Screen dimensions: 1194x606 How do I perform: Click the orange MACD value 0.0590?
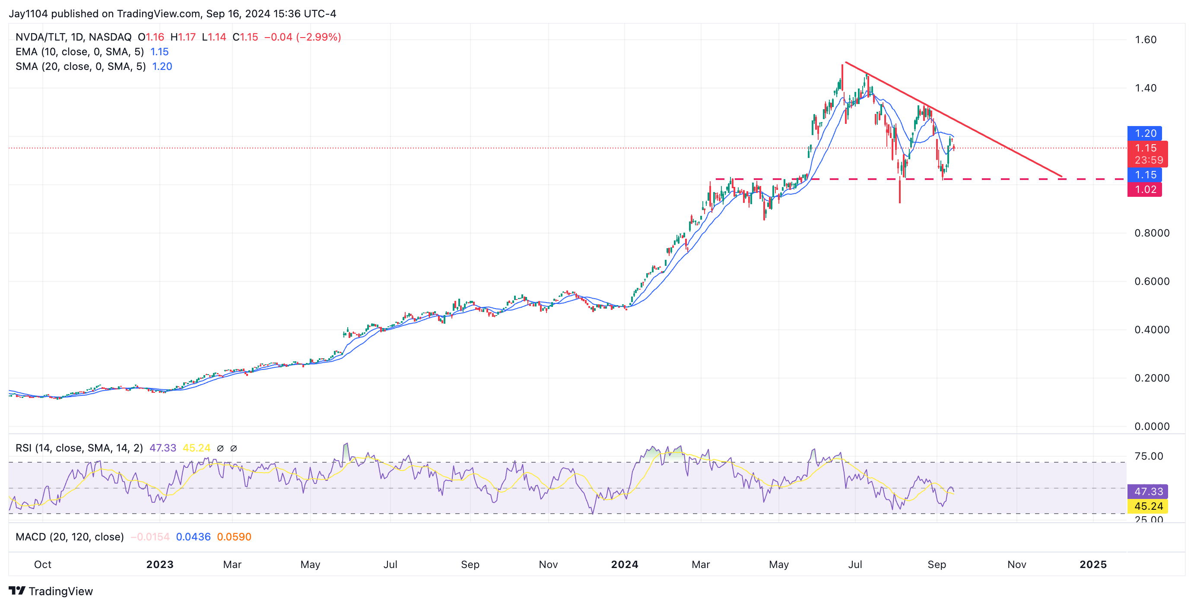point(234,537)
